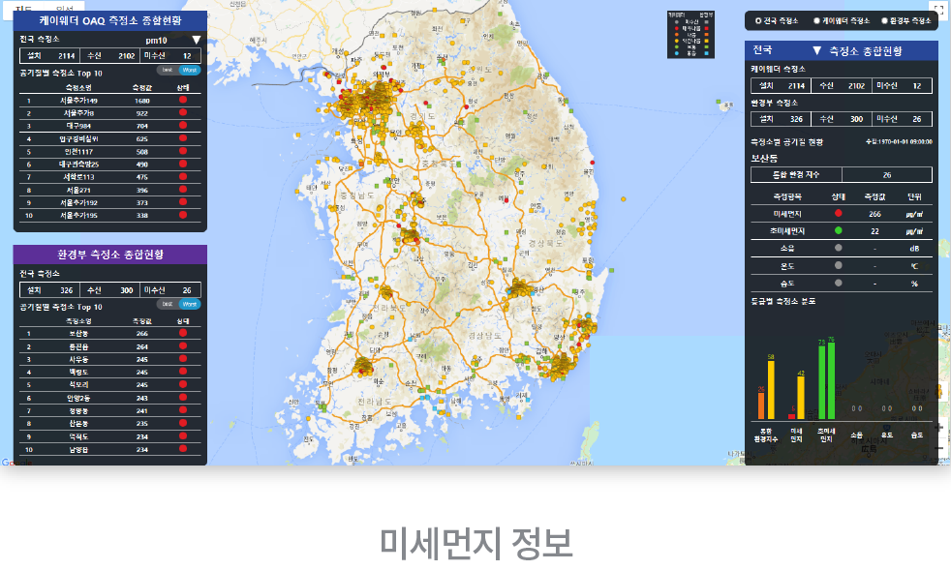Viewport: 951px width, 570px height.
Task: Expand the 전국 region dropdown triangle
Action: [816, 49]
